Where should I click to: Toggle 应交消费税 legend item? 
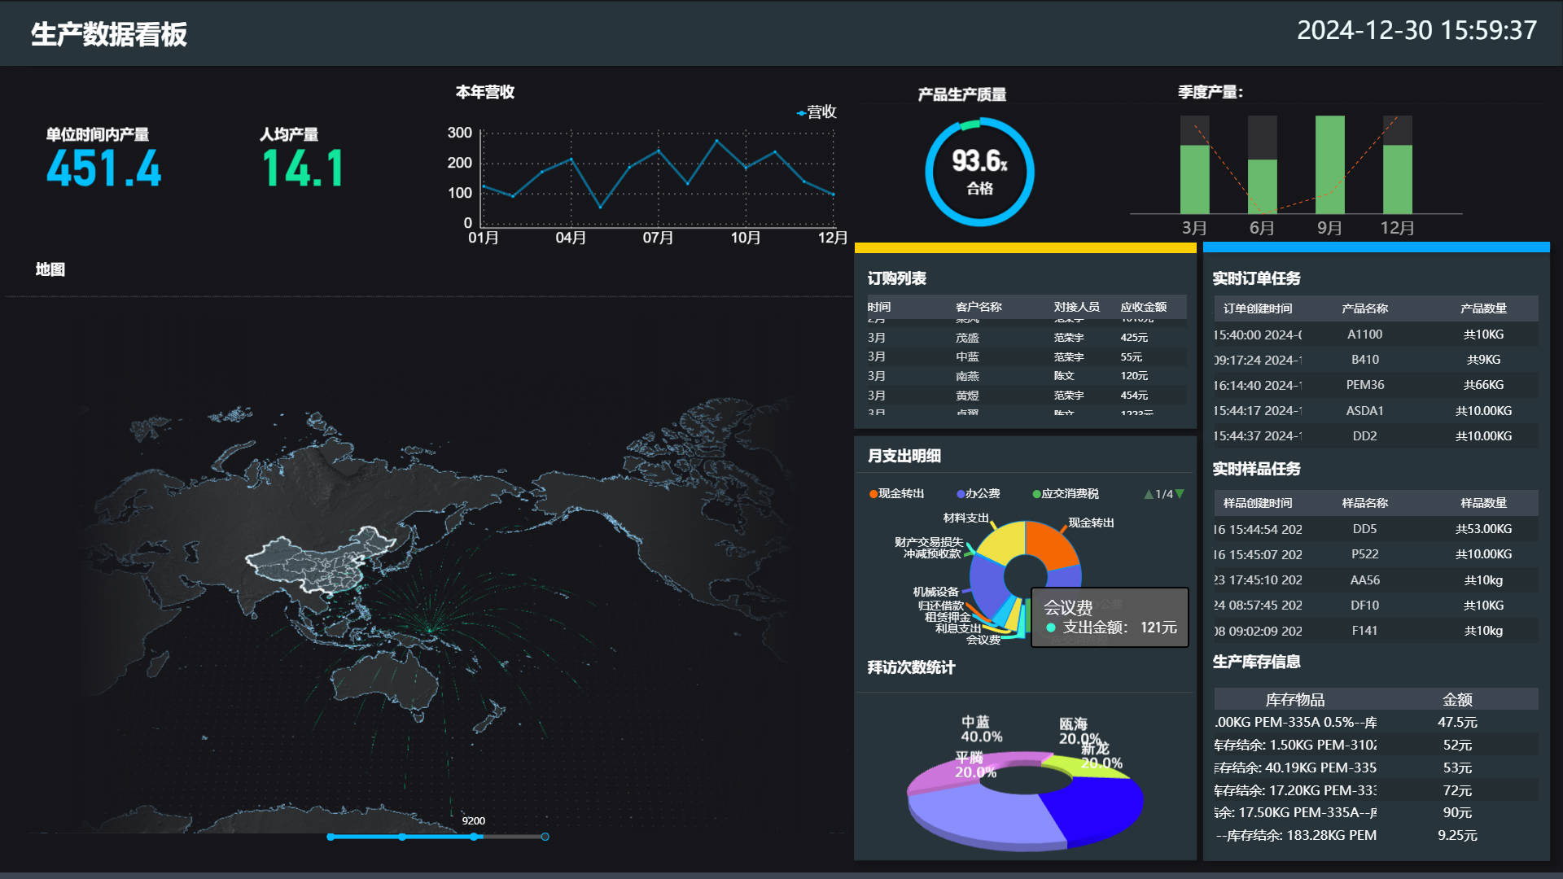click(x=1065, y=494)
